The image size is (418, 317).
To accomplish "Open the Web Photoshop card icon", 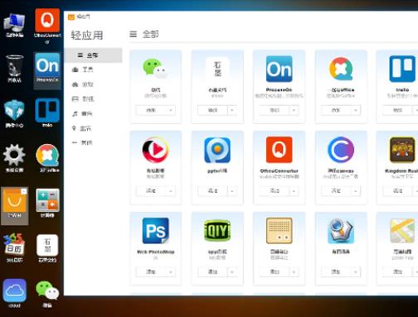I will point(156,231).
